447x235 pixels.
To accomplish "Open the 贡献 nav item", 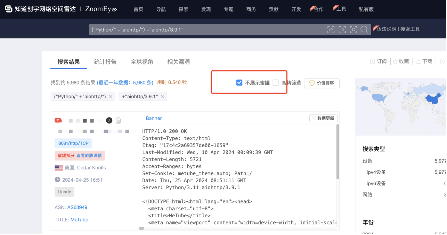I will [274, 9].
